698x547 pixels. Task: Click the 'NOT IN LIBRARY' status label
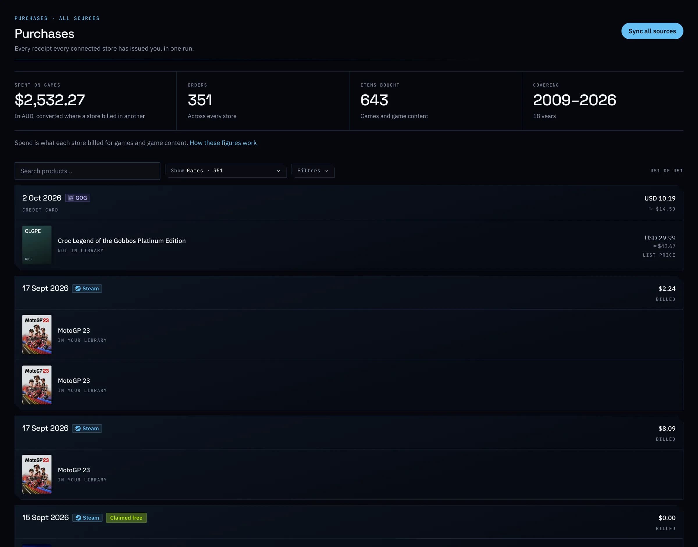coord(81,251)
